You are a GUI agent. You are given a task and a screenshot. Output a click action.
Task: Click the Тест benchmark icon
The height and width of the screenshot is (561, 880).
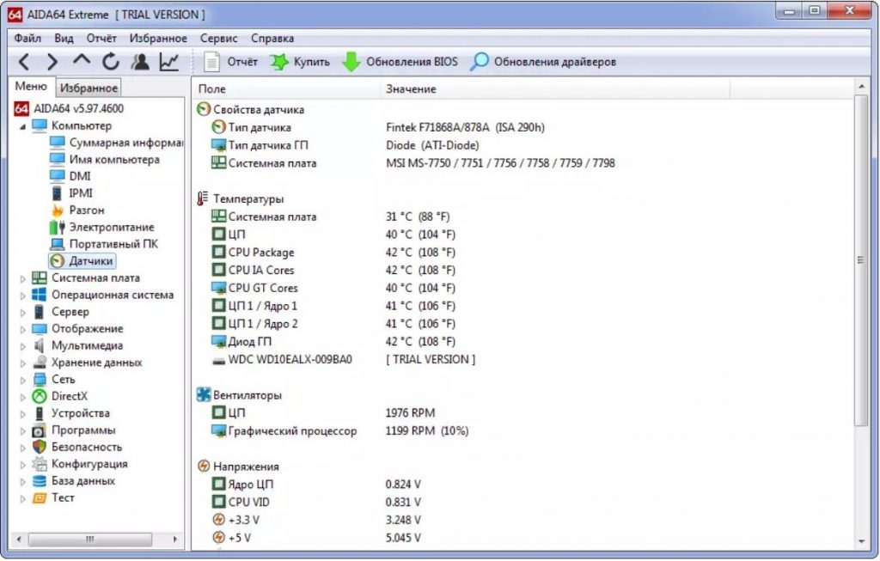40,497
